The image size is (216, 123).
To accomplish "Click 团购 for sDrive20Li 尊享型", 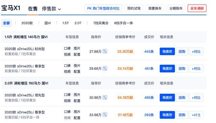I will [x=182, y=68].
